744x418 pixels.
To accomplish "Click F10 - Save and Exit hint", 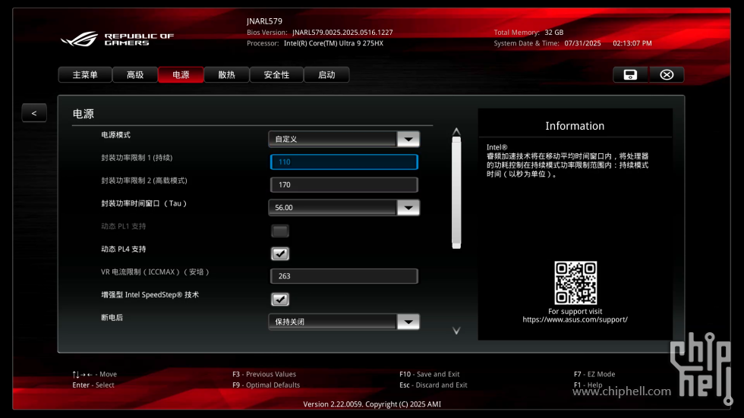I will (430, 375).
